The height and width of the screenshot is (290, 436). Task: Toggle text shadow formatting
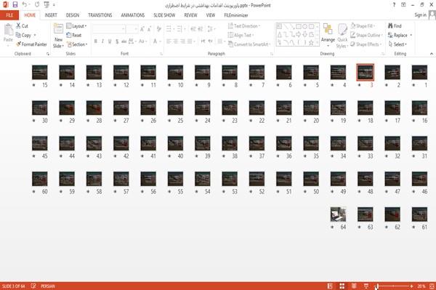[x=117, y=41]
